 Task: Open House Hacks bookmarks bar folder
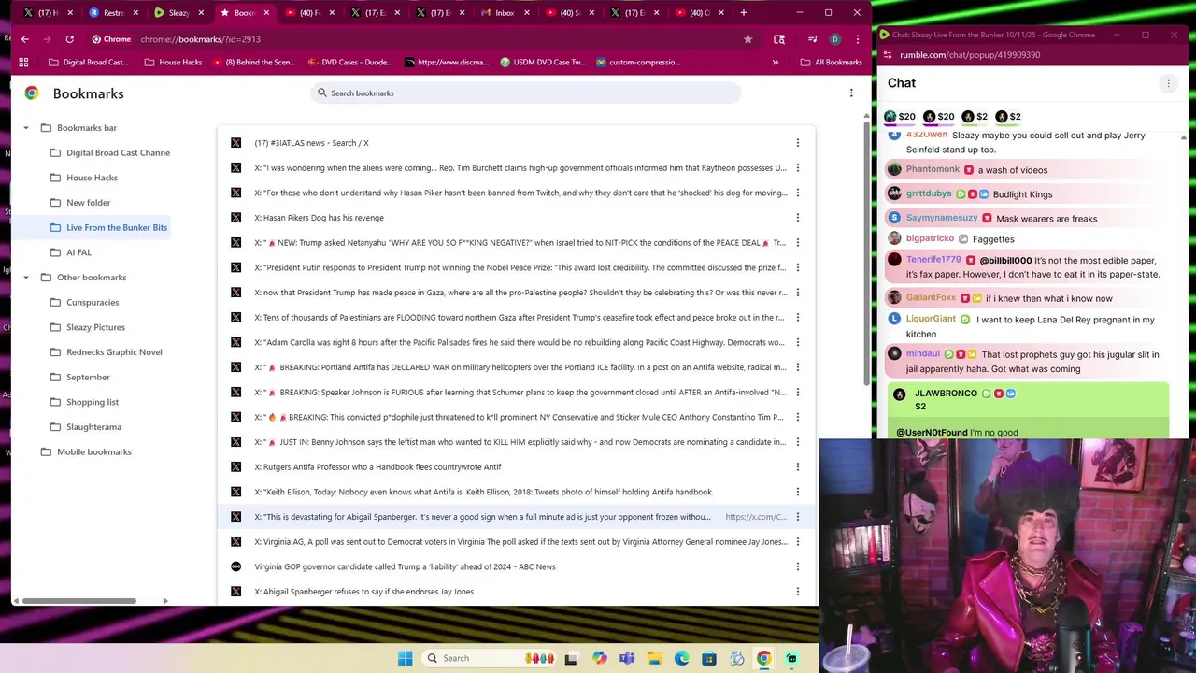[173, 63]
